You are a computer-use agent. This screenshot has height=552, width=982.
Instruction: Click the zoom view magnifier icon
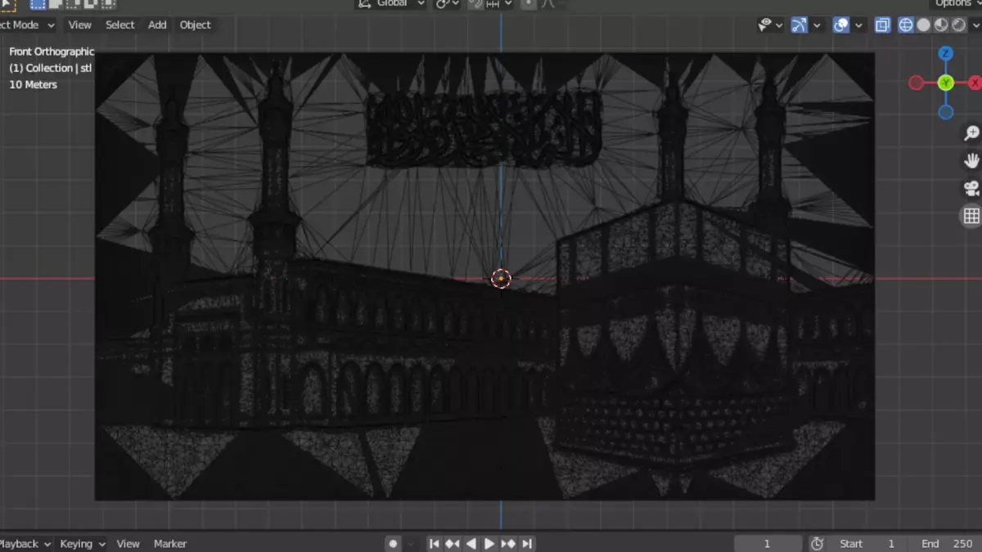[971, 133]
